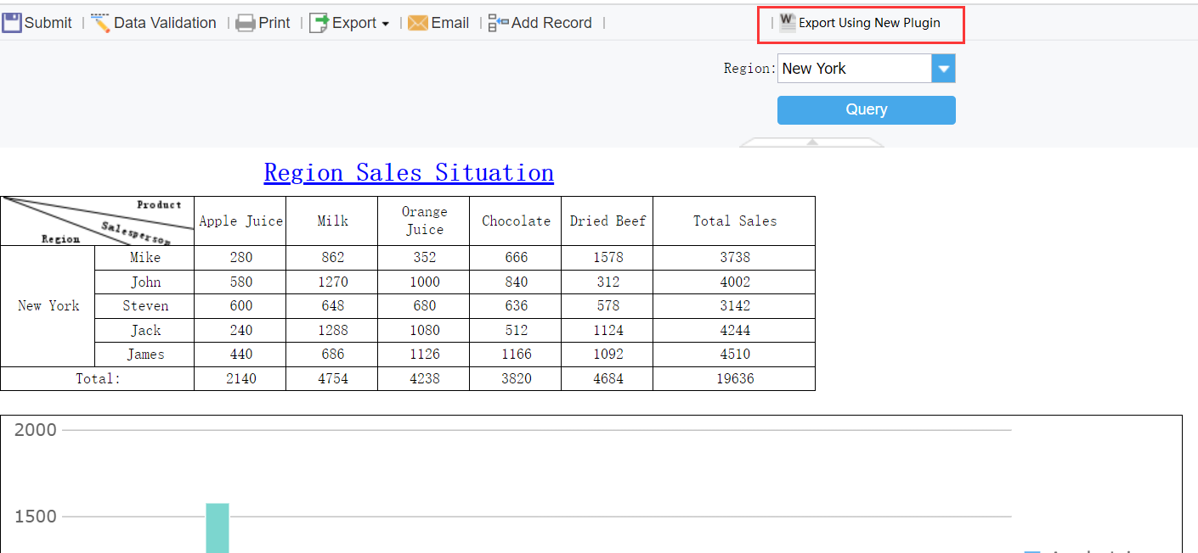This screenshot has width=1198, height=553.
Task: Click John's Total Sales value 4002
Action: 734,282
